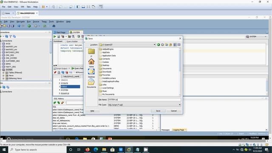Screen dimensions: 272x153
Task: Click the green navigate icon beside Location
Action: click(159, 45)
